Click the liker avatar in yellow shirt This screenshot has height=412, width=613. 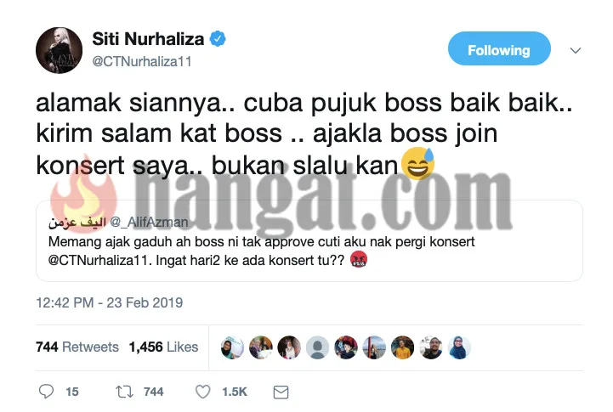(403, 347)
